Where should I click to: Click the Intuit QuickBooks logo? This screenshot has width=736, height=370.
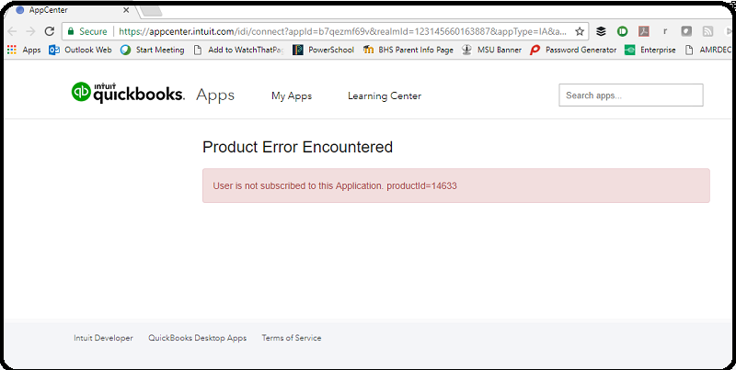point(128,92)
